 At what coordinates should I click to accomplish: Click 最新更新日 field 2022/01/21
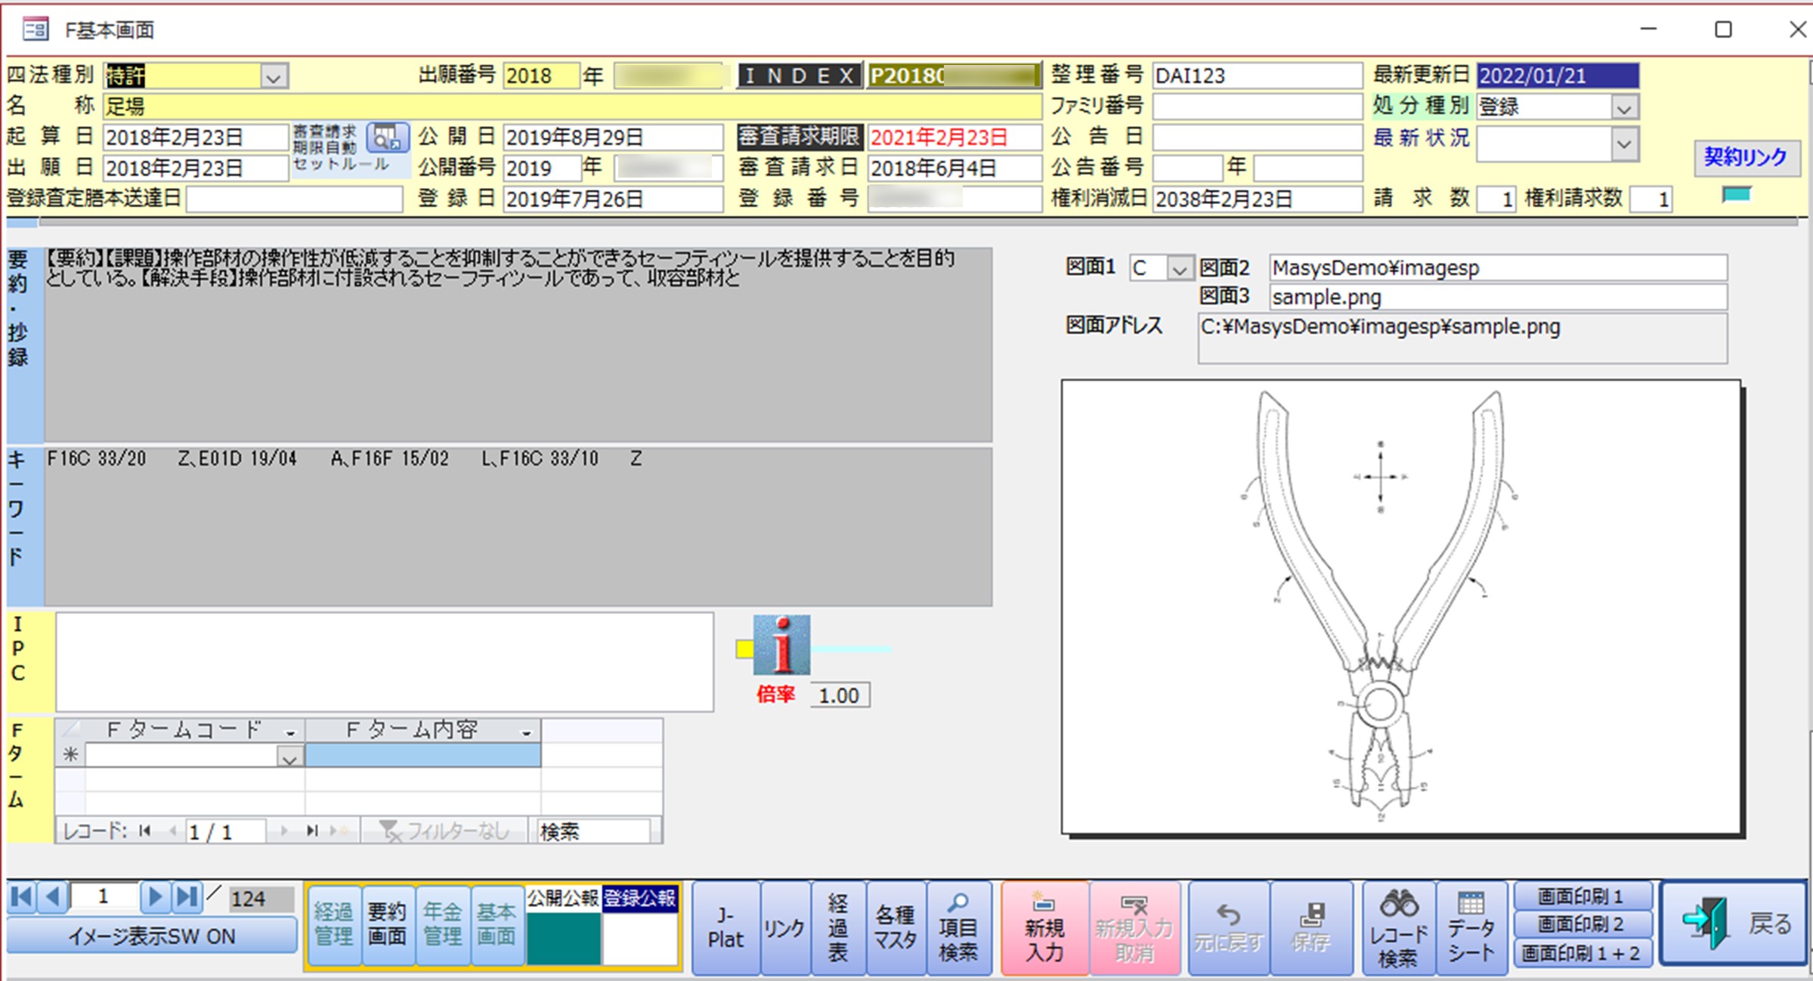(1558, 76)
